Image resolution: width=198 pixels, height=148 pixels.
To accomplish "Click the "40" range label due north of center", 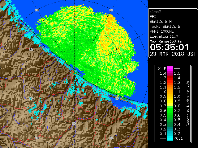I will (x=74, y=24).
